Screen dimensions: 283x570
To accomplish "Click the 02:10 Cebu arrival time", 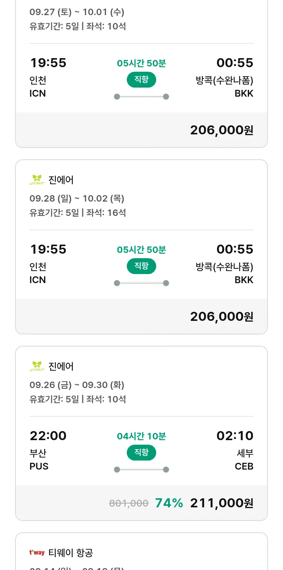I will (x=235, y=436).
